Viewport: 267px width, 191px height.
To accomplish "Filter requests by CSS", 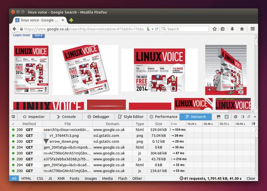I will pos(40,179).
